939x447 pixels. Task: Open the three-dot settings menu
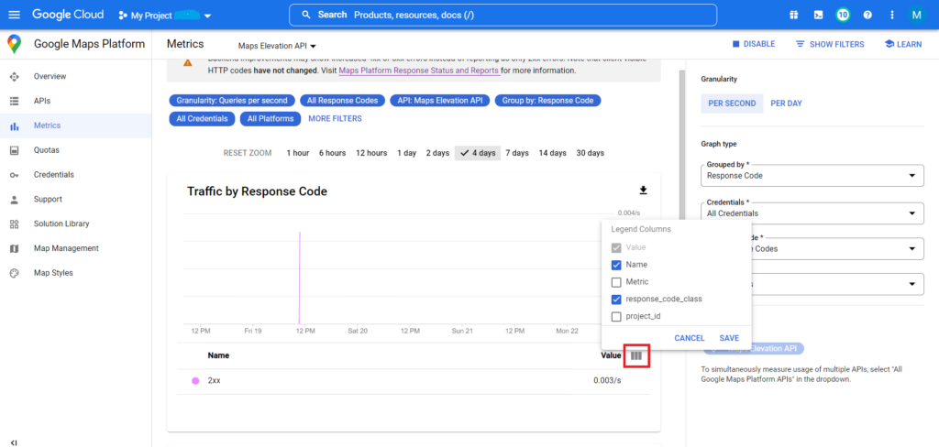(892, 15)
